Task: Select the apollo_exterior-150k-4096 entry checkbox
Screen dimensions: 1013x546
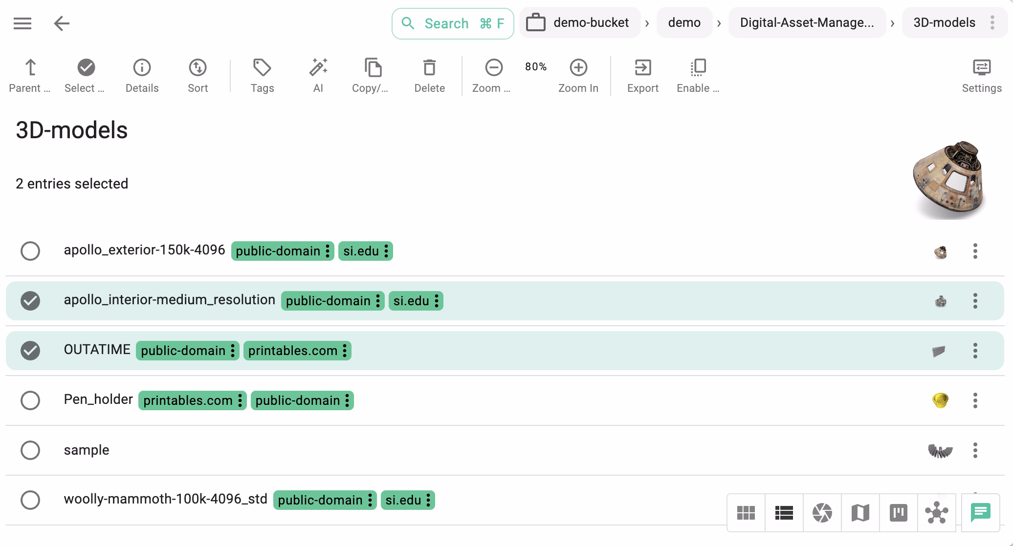Action: (30, 251)
